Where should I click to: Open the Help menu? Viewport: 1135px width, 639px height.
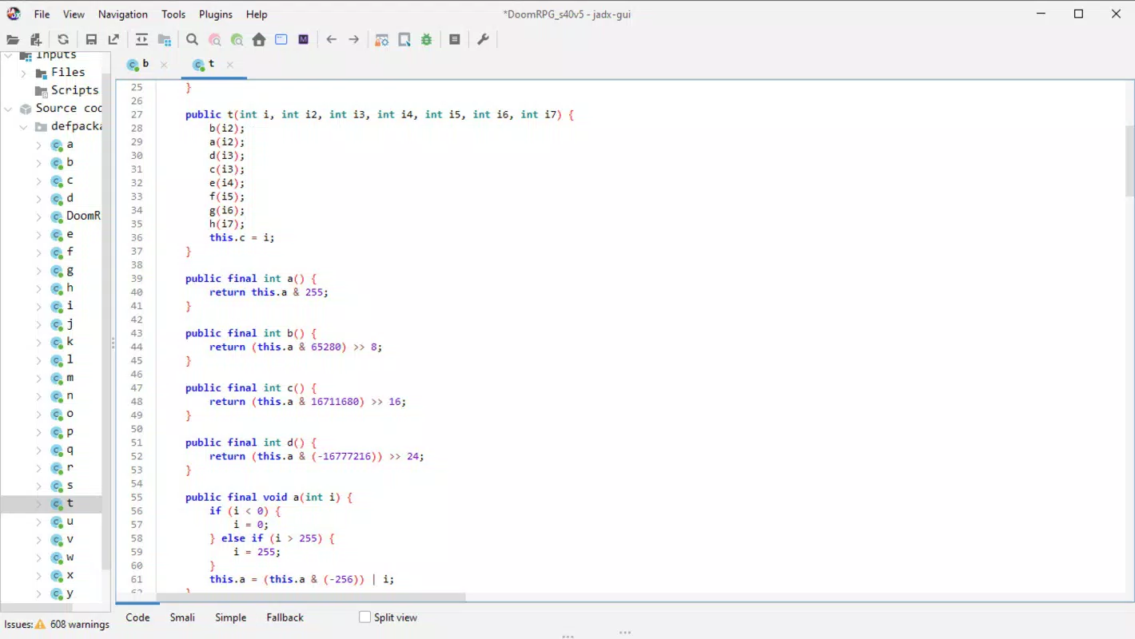[257, 14]
